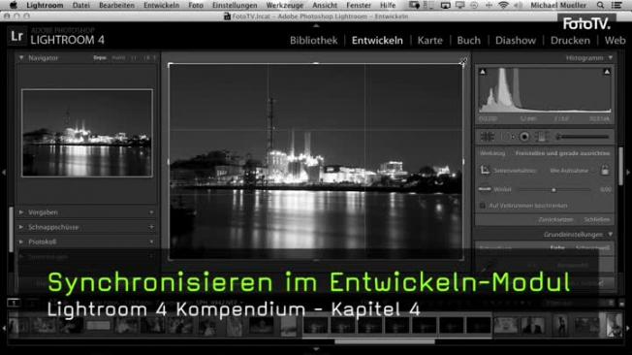This screenshot has height=355, width=632.
Task: Open the Lightroom application menu
Action: (45, 5)
